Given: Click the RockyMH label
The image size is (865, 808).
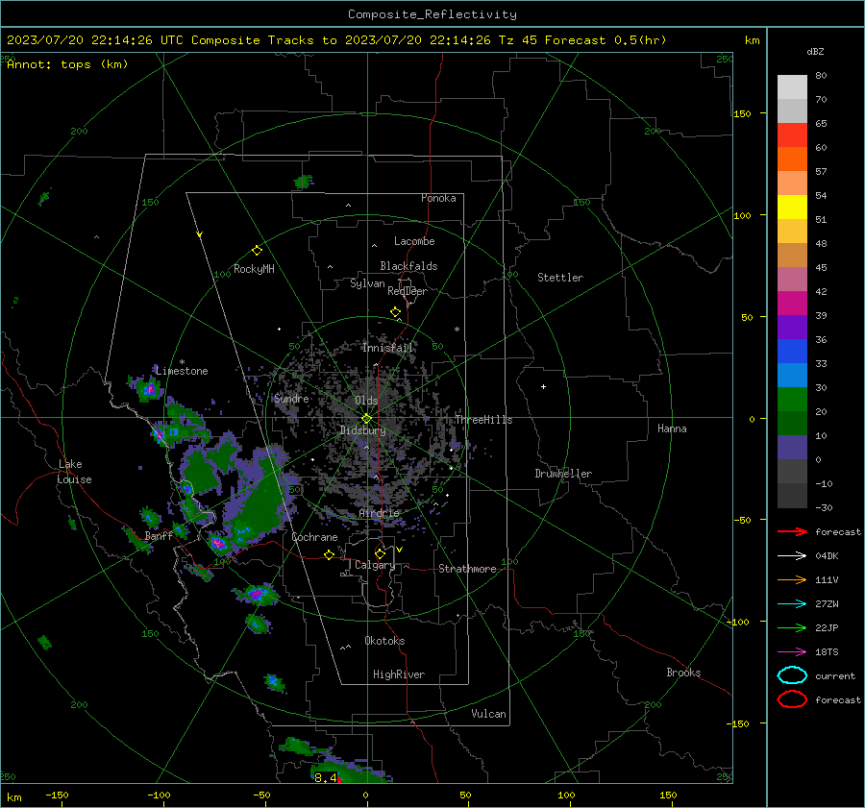Looking at the screenshot, I should pyautogui.click(x=254, y=269).
